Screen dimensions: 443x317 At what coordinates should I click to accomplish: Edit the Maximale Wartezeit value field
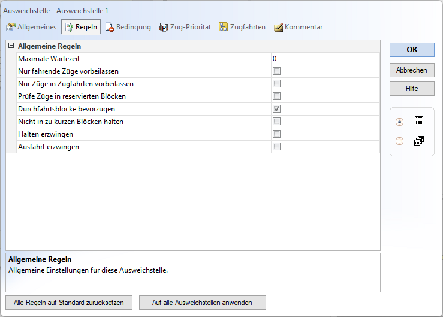pyautogui.click(x=325, y=59)
